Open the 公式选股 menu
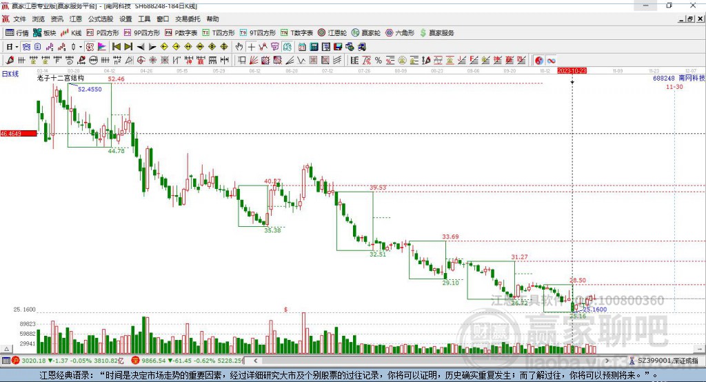Screen dimensions: 706x382 (101, 19)
